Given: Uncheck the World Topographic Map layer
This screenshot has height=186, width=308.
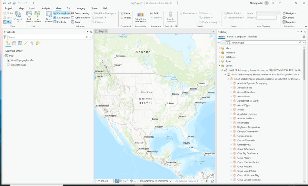Looking at the screenshot, I should tap(8, 60).
